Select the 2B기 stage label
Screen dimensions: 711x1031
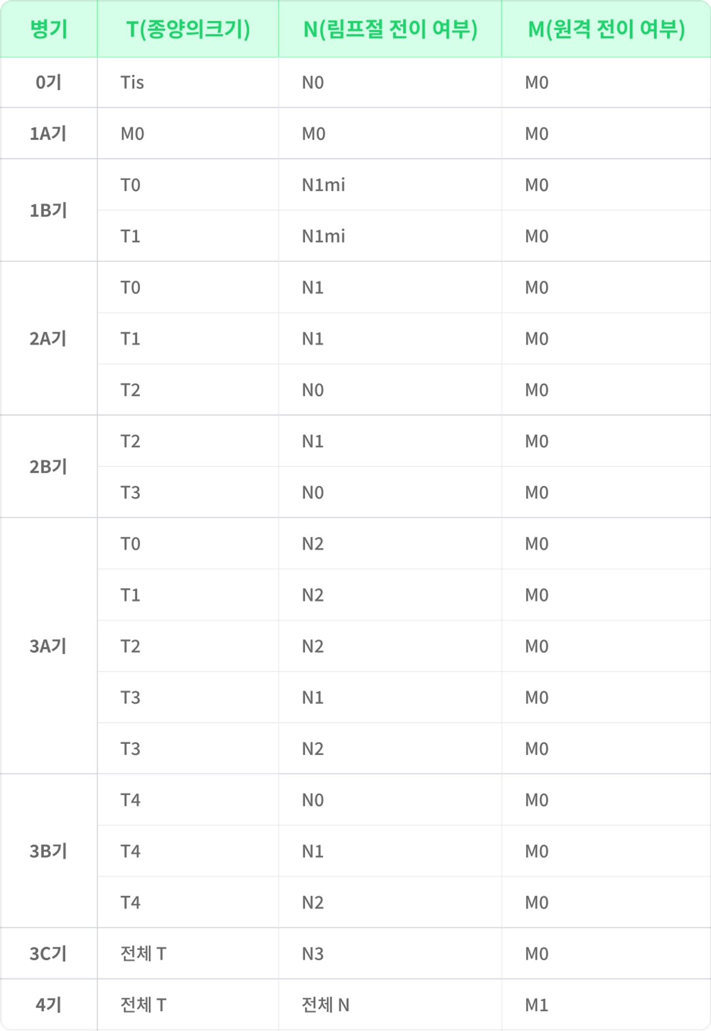tap(48, 466)
